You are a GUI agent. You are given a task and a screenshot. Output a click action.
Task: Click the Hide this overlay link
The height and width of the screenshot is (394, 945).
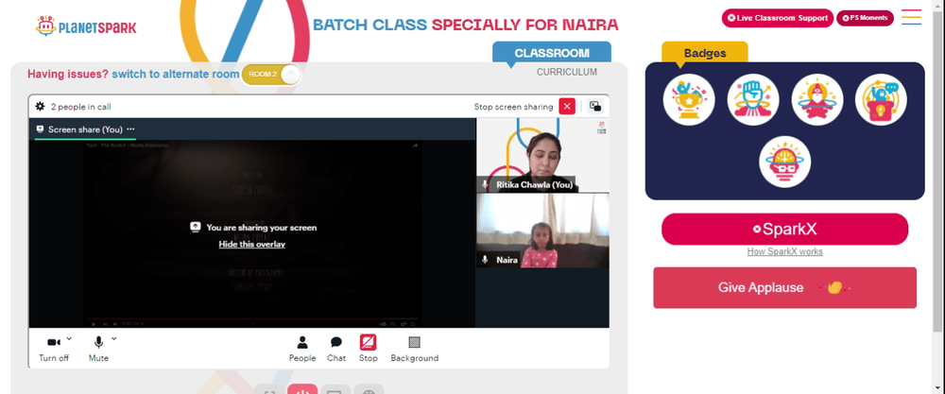(252, 244)
